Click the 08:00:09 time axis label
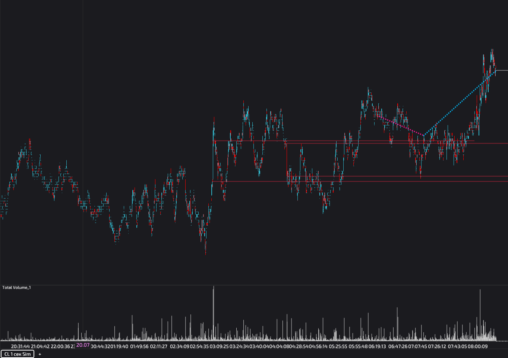508x358 pixels. tap(477, 346)
